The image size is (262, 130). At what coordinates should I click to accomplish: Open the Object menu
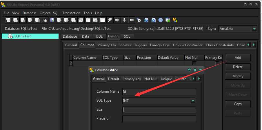45,13
